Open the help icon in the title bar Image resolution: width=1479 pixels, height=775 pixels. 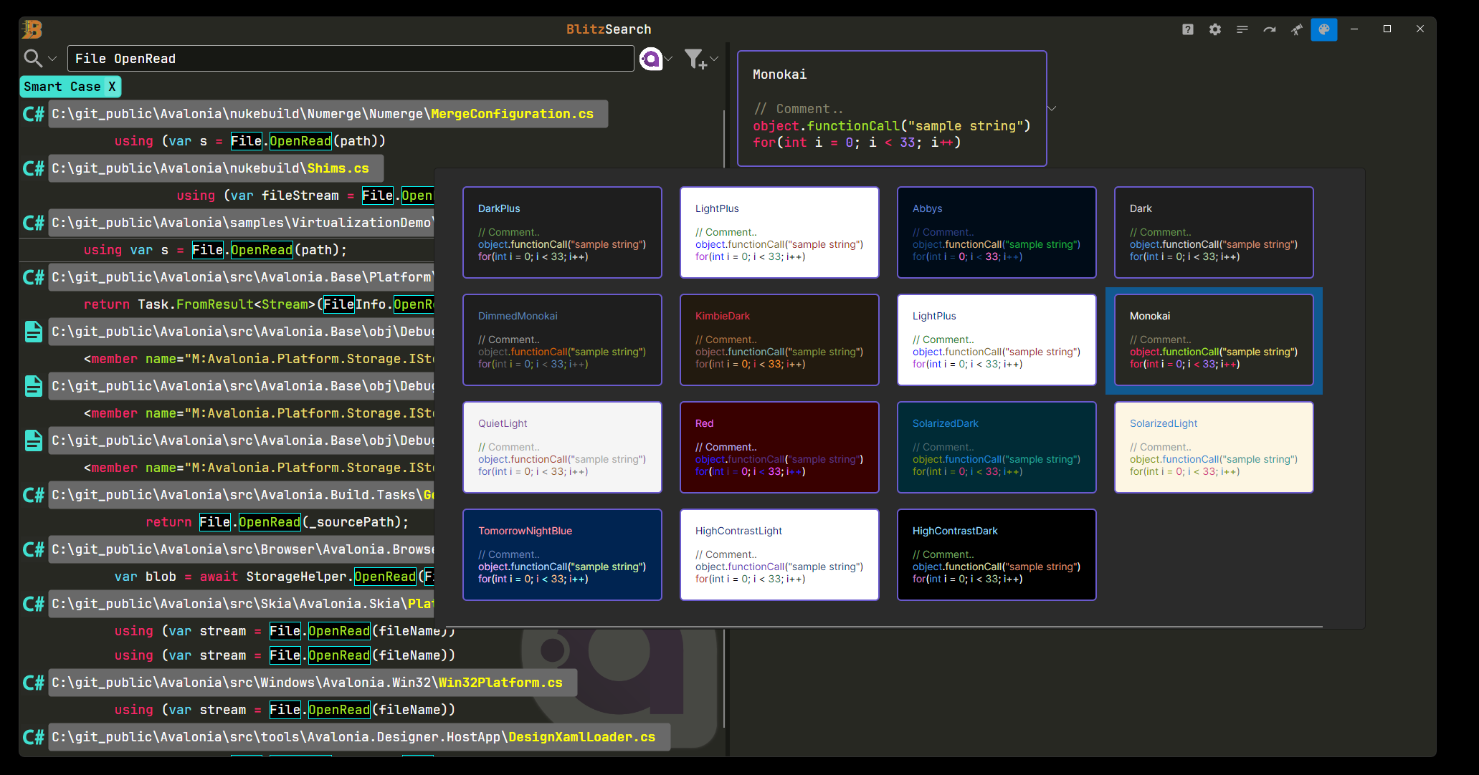[1188, 29]
